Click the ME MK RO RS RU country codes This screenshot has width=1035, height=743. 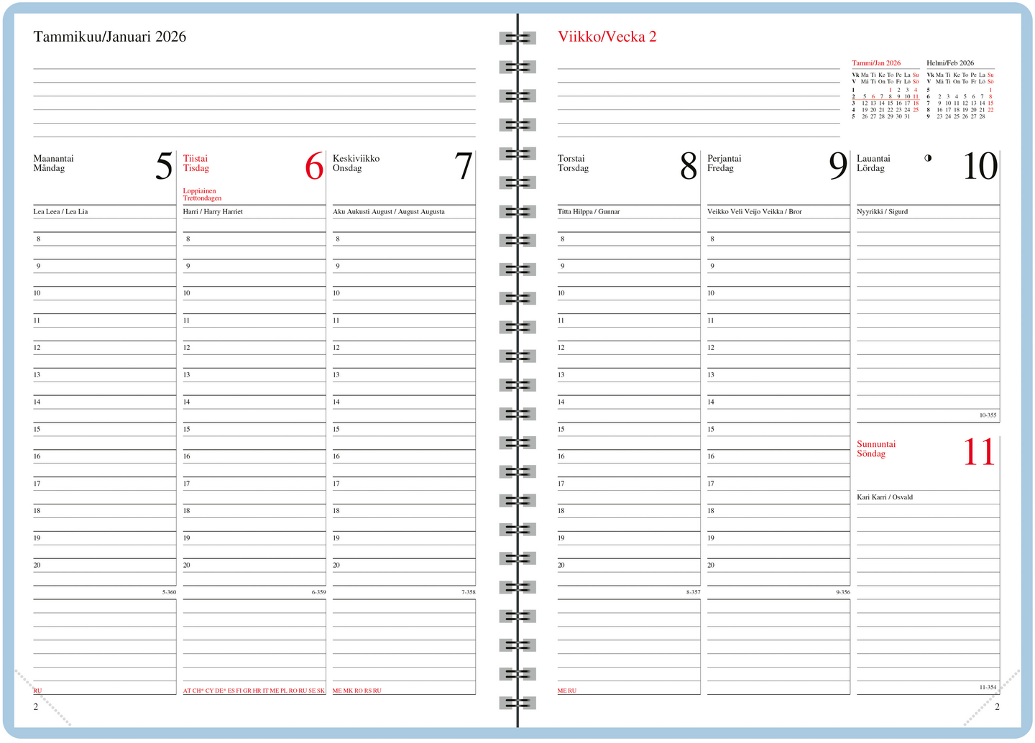coord(356,691)
